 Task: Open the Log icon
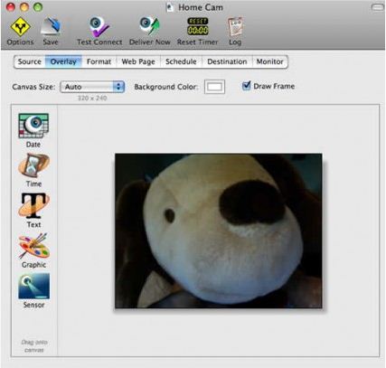coord(235,27)
